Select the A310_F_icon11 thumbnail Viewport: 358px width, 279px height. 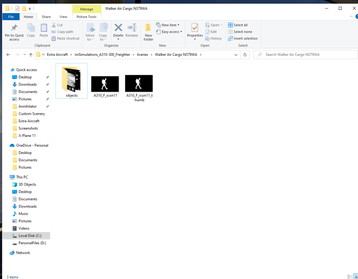tap(105, 83)
